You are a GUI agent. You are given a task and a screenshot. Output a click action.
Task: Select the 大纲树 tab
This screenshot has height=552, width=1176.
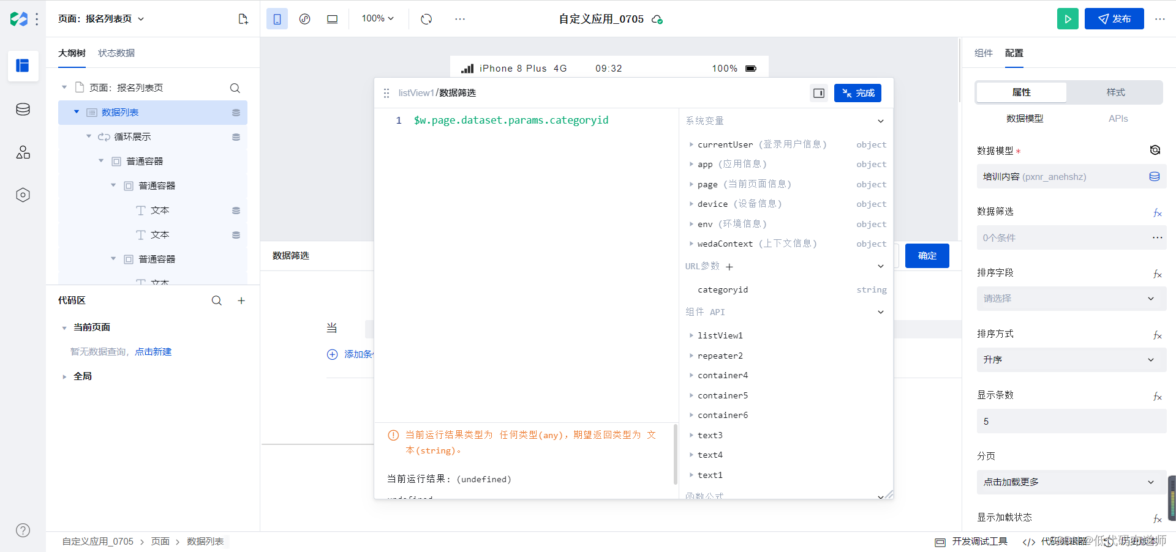pos(72,53)
